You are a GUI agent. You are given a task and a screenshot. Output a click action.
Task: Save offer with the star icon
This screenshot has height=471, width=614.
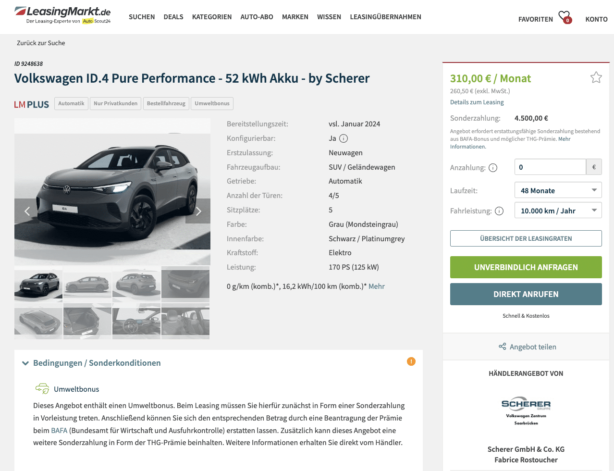click(596, 77)
